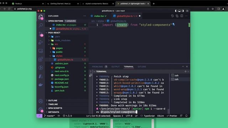228x128 pixels.
Task: Change encoding via UTF-8 status item
Action: pyautogui.click(x=129, y=116)
